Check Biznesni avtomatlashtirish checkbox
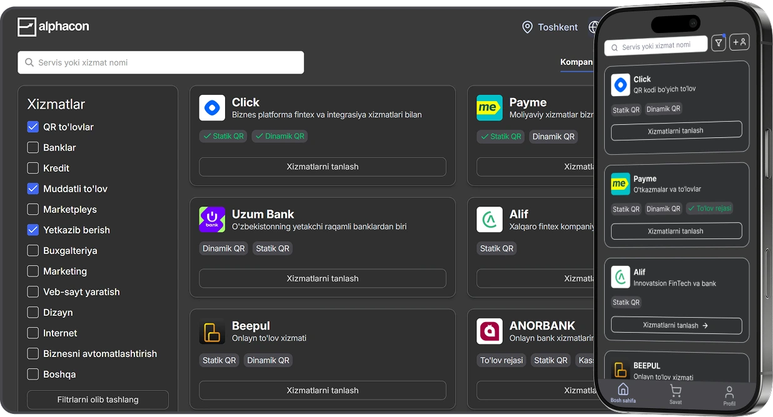 pos(33,353)
